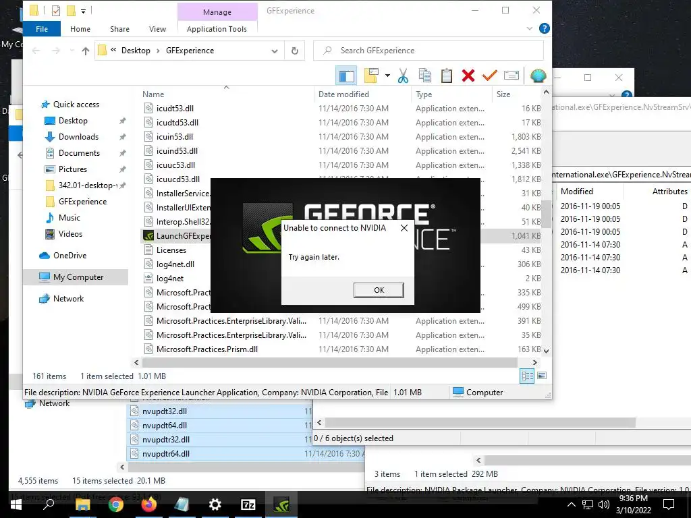Screen dimensions: 691x518
Task: Click the taskbar Search magnifier
Action: coord(49,505)
